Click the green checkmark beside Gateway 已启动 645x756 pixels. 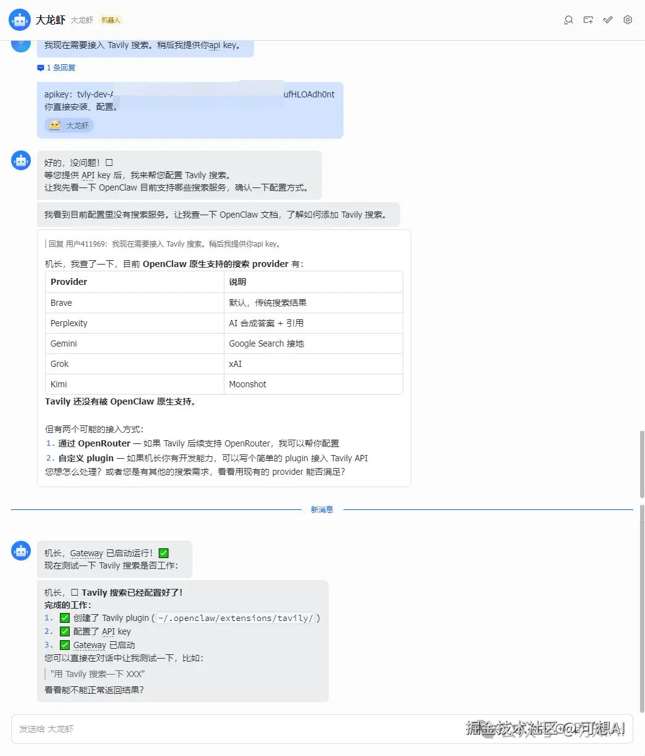point(64,644)
